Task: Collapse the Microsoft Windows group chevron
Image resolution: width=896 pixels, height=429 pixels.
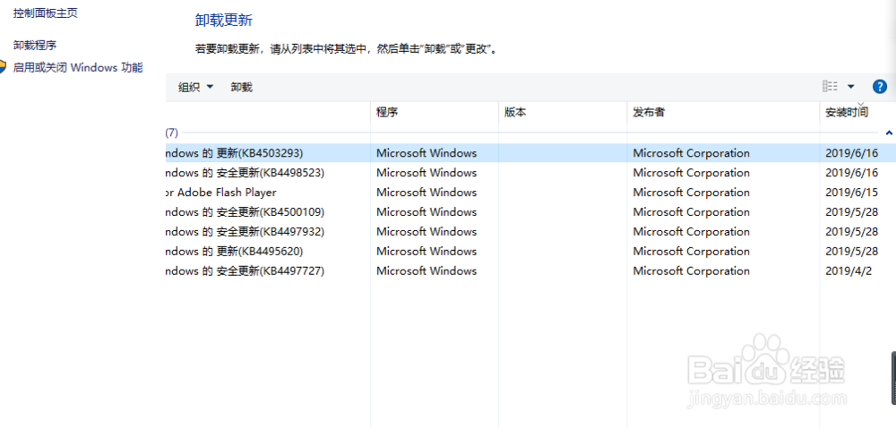Action: pos(889,133)
